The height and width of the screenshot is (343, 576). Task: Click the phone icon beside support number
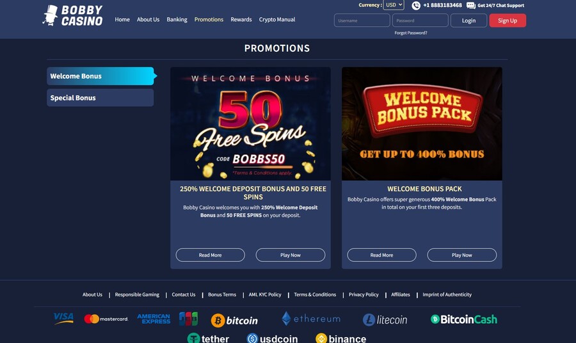pos(416,6)
